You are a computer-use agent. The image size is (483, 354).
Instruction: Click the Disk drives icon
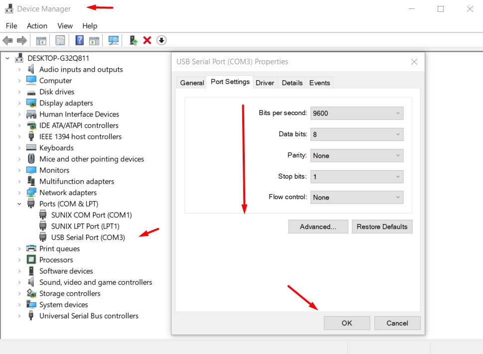[x=31, y=92]
